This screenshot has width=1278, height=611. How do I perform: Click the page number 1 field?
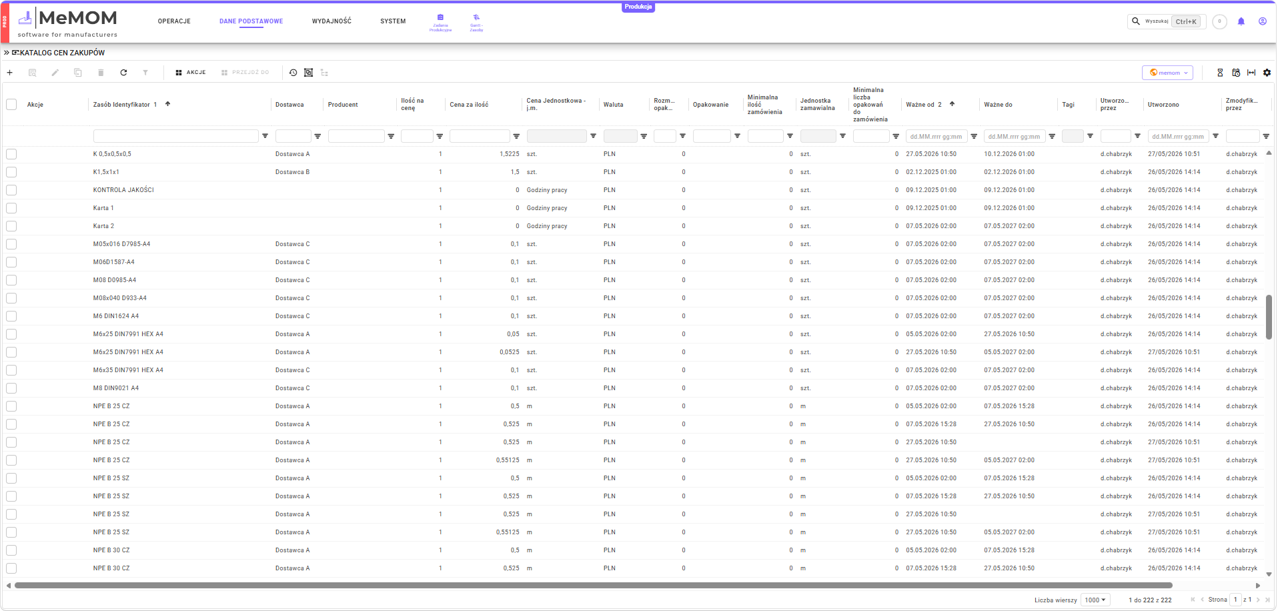[1235, 600]
